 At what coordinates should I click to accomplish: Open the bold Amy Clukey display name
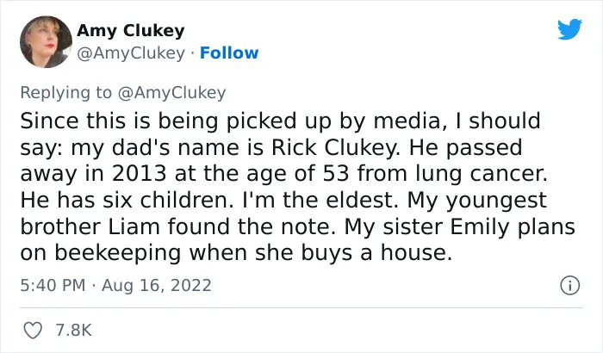131,31
